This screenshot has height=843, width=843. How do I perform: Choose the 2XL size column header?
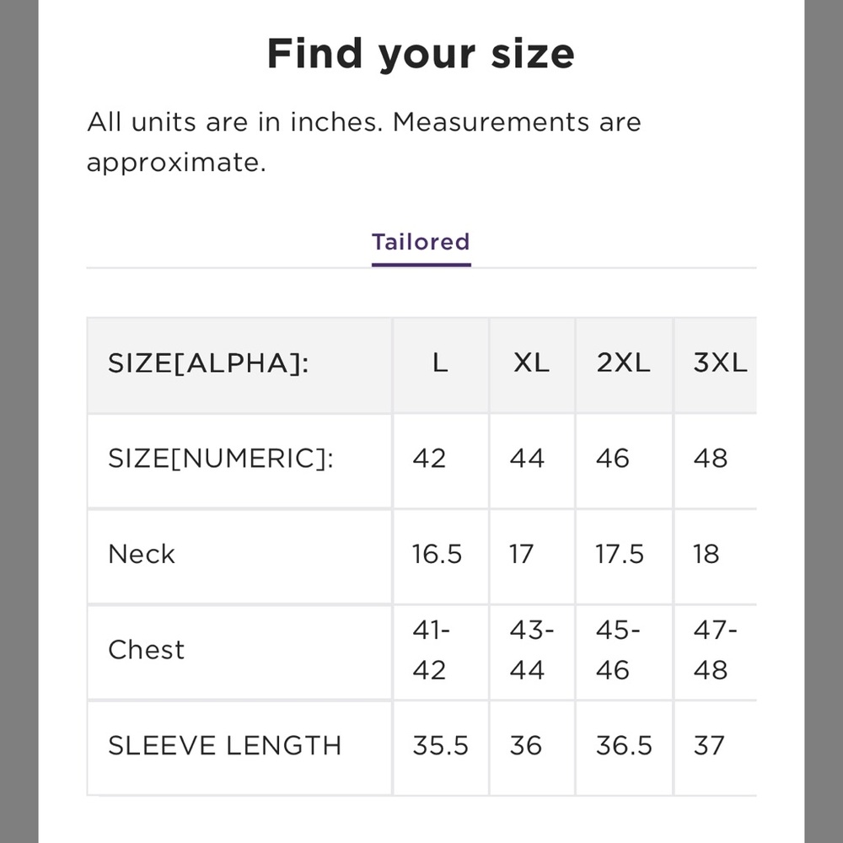tap(623, 364)
